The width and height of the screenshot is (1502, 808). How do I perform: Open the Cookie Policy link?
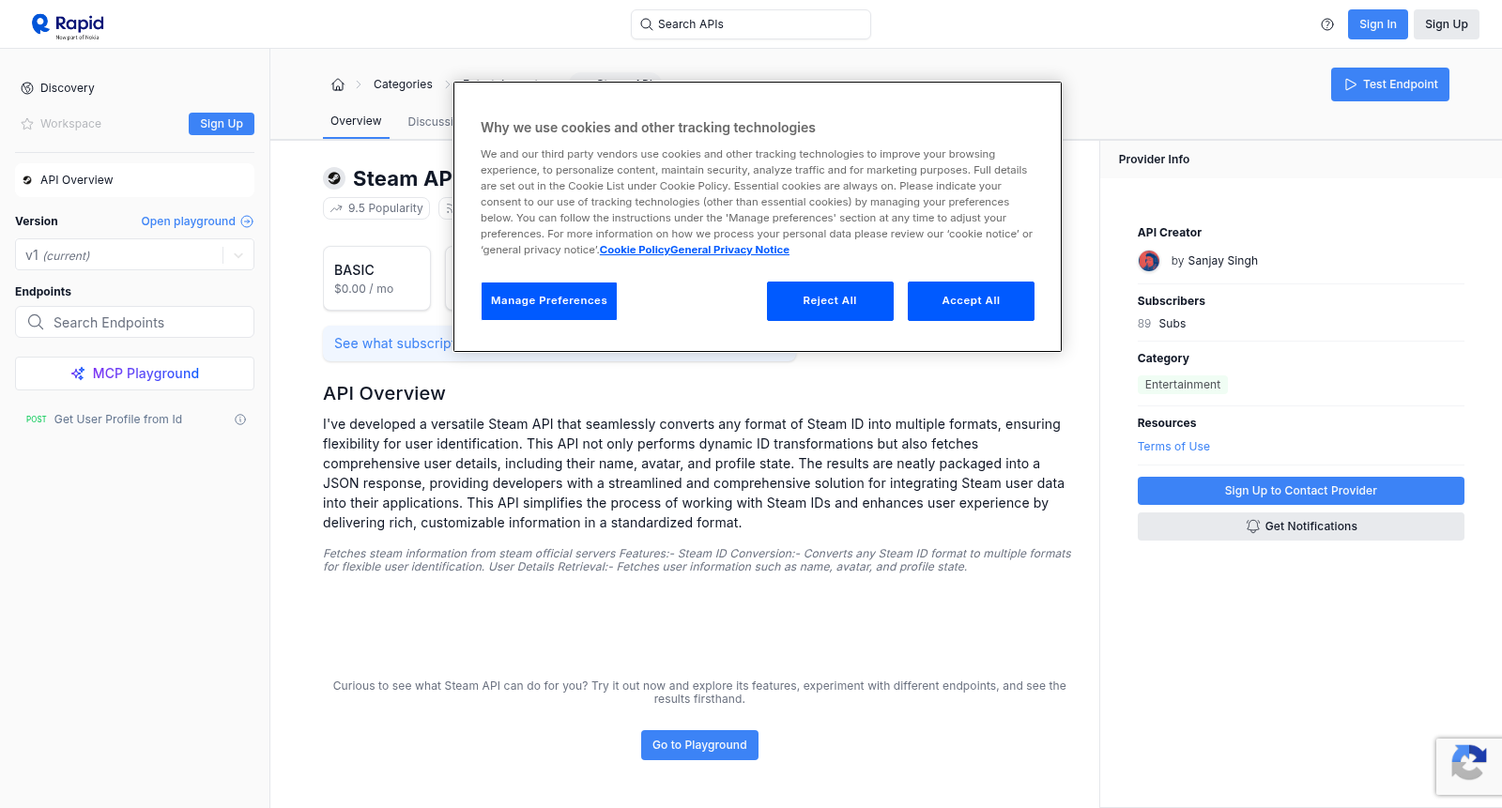click(635, 250)
